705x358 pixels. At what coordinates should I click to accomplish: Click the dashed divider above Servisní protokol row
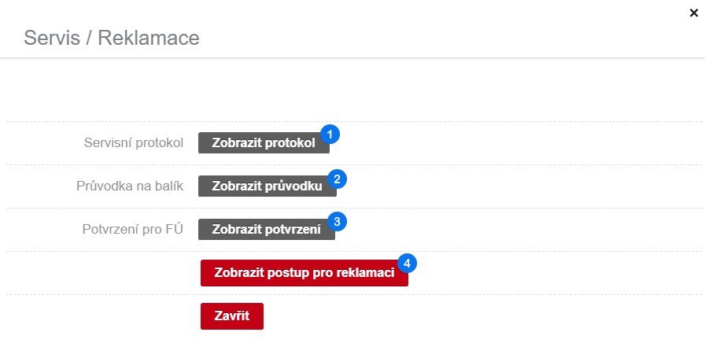coord(352,122)
